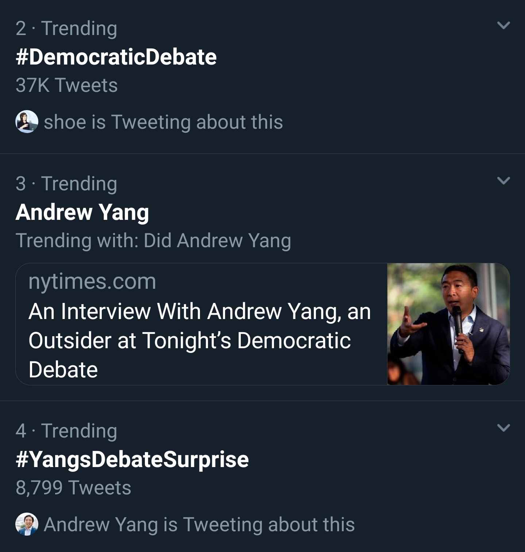Select 'Andrew Yang is Tweeting about this'
The width and height of the screenshot is (525, 552).
pyautogui.click(x=199, y=525)
